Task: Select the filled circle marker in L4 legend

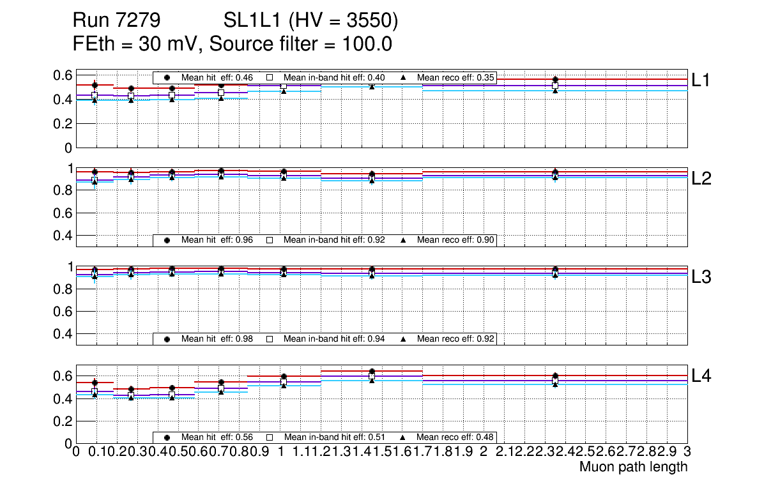Action: [167, 437]
